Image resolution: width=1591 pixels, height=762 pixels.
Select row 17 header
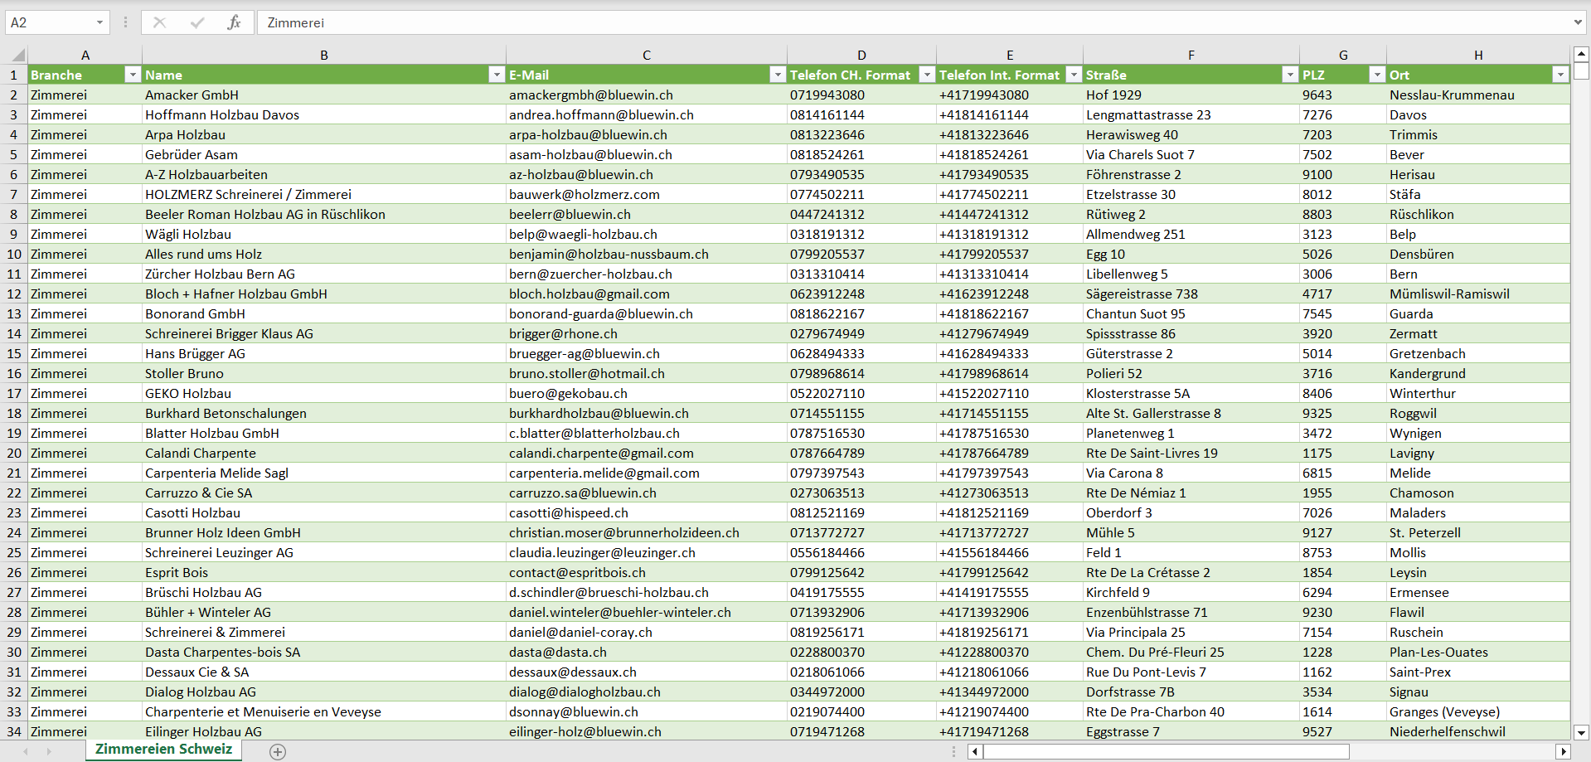point(14,393)
